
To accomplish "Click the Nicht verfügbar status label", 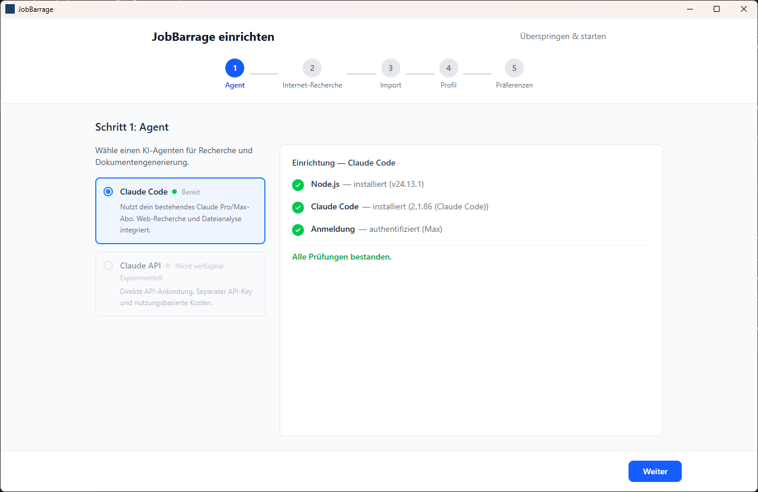I will pyautogui.click(x=200, y=266).
